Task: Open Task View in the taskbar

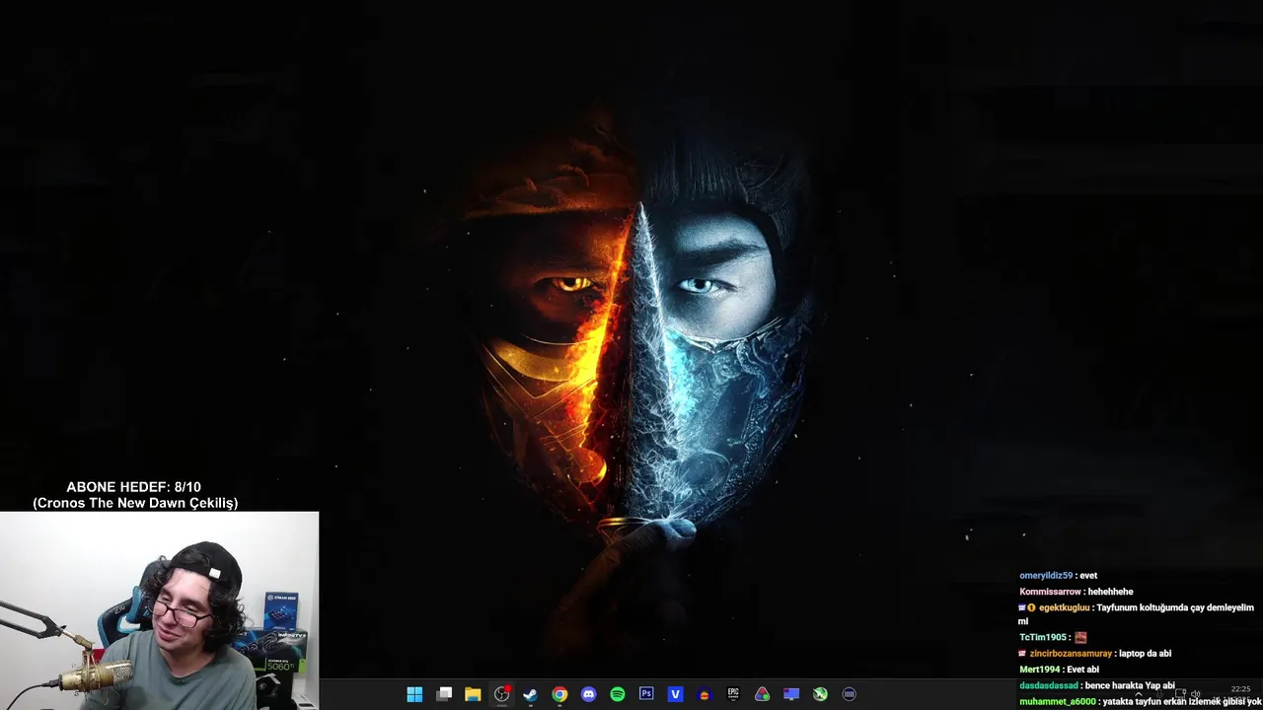Action: pos(444,694)
